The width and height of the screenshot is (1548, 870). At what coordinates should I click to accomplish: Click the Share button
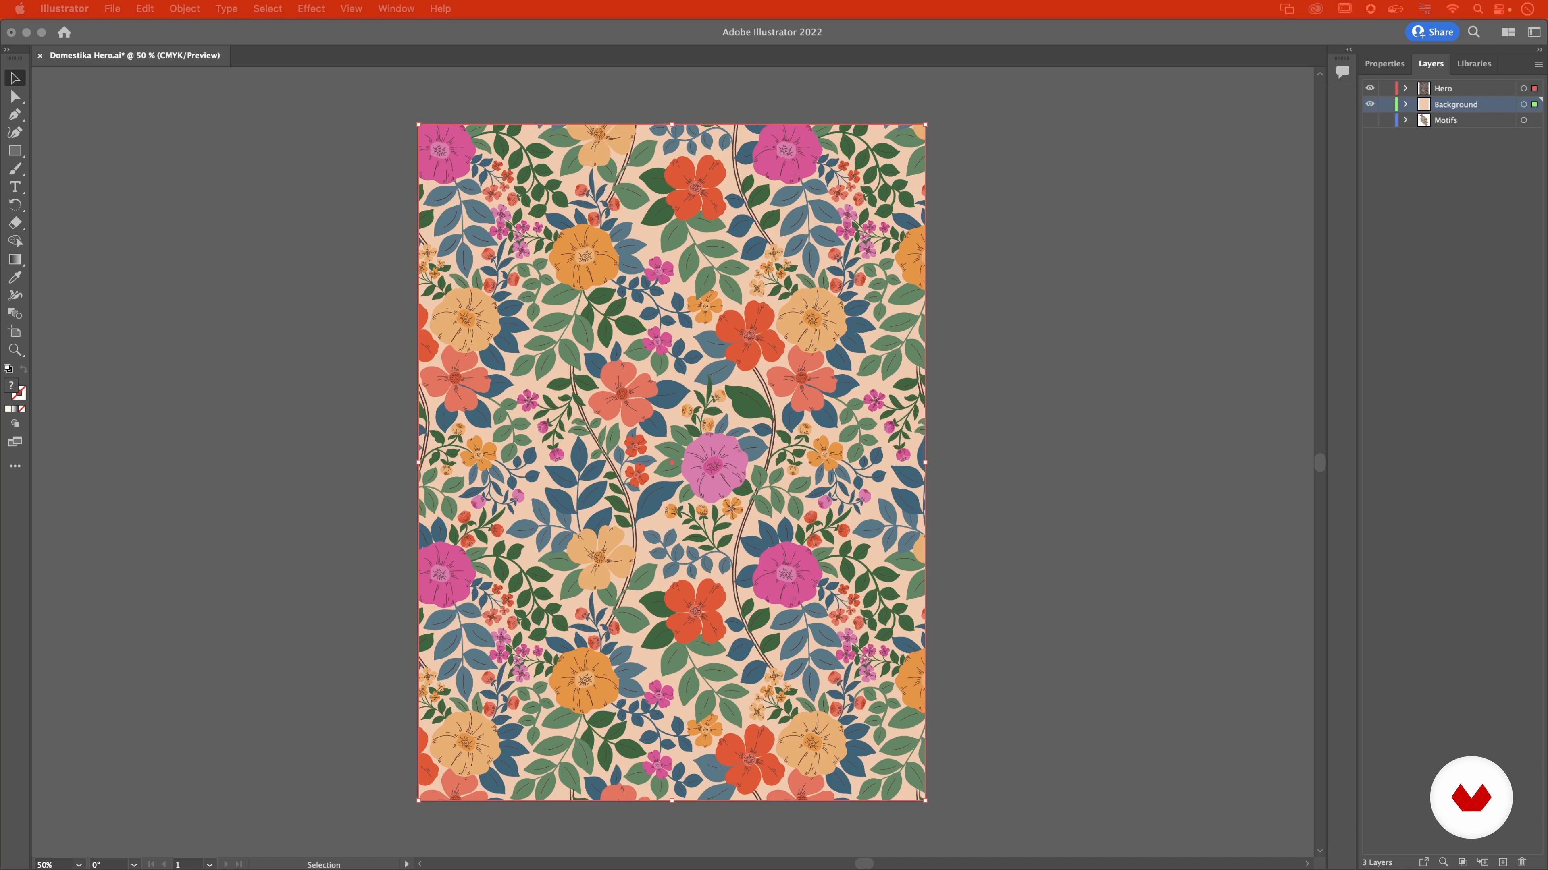pos(1433,32)
